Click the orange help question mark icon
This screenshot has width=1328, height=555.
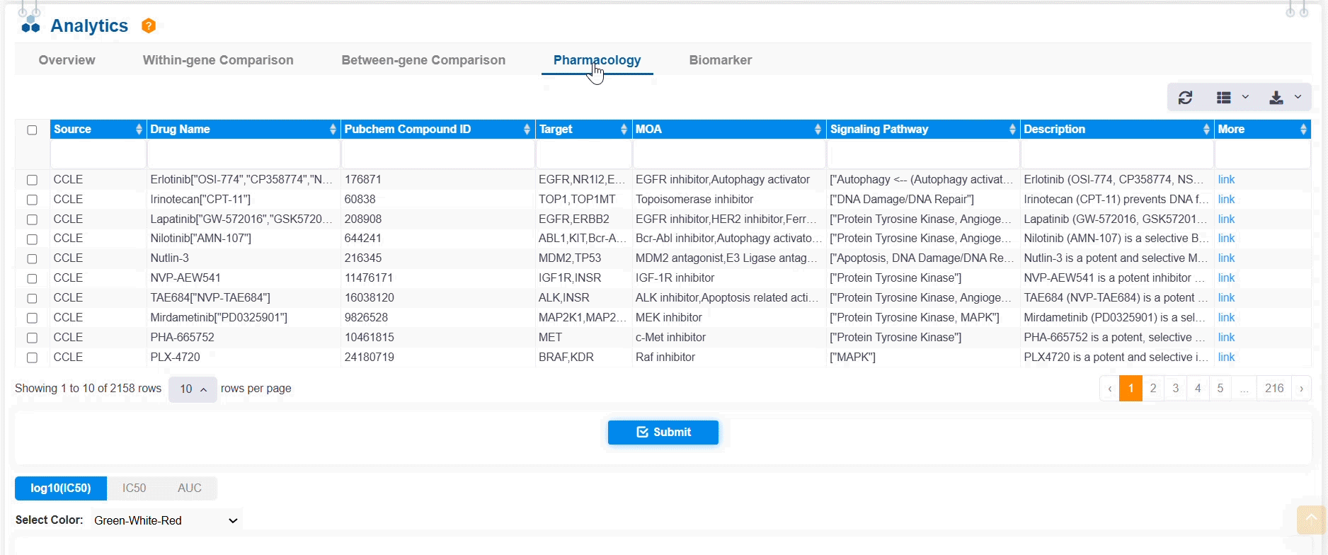pos(148,26)
